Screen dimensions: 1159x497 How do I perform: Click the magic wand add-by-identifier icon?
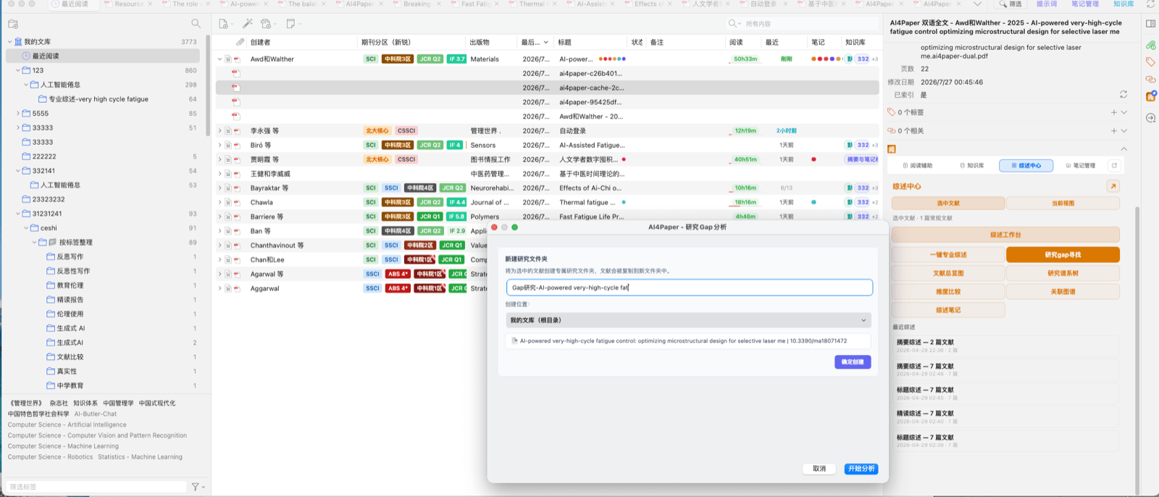[x=247, y=24]
